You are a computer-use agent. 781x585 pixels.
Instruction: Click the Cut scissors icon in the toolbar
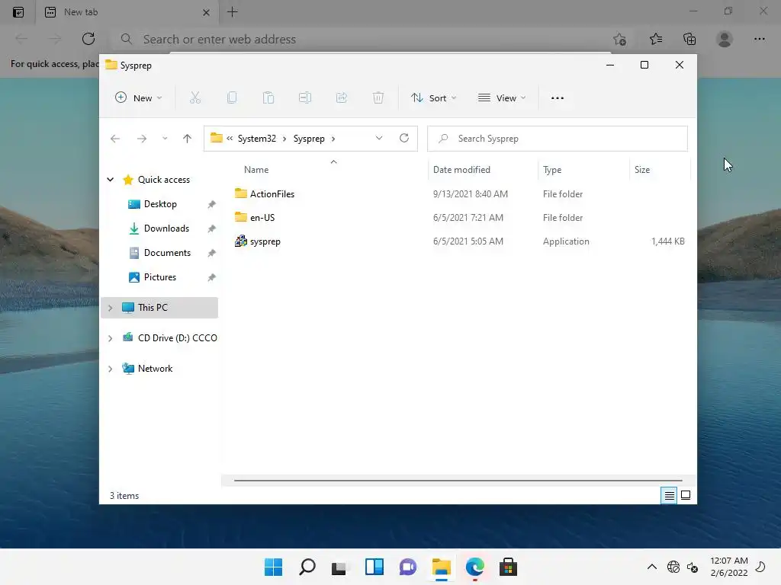(194, 98)
